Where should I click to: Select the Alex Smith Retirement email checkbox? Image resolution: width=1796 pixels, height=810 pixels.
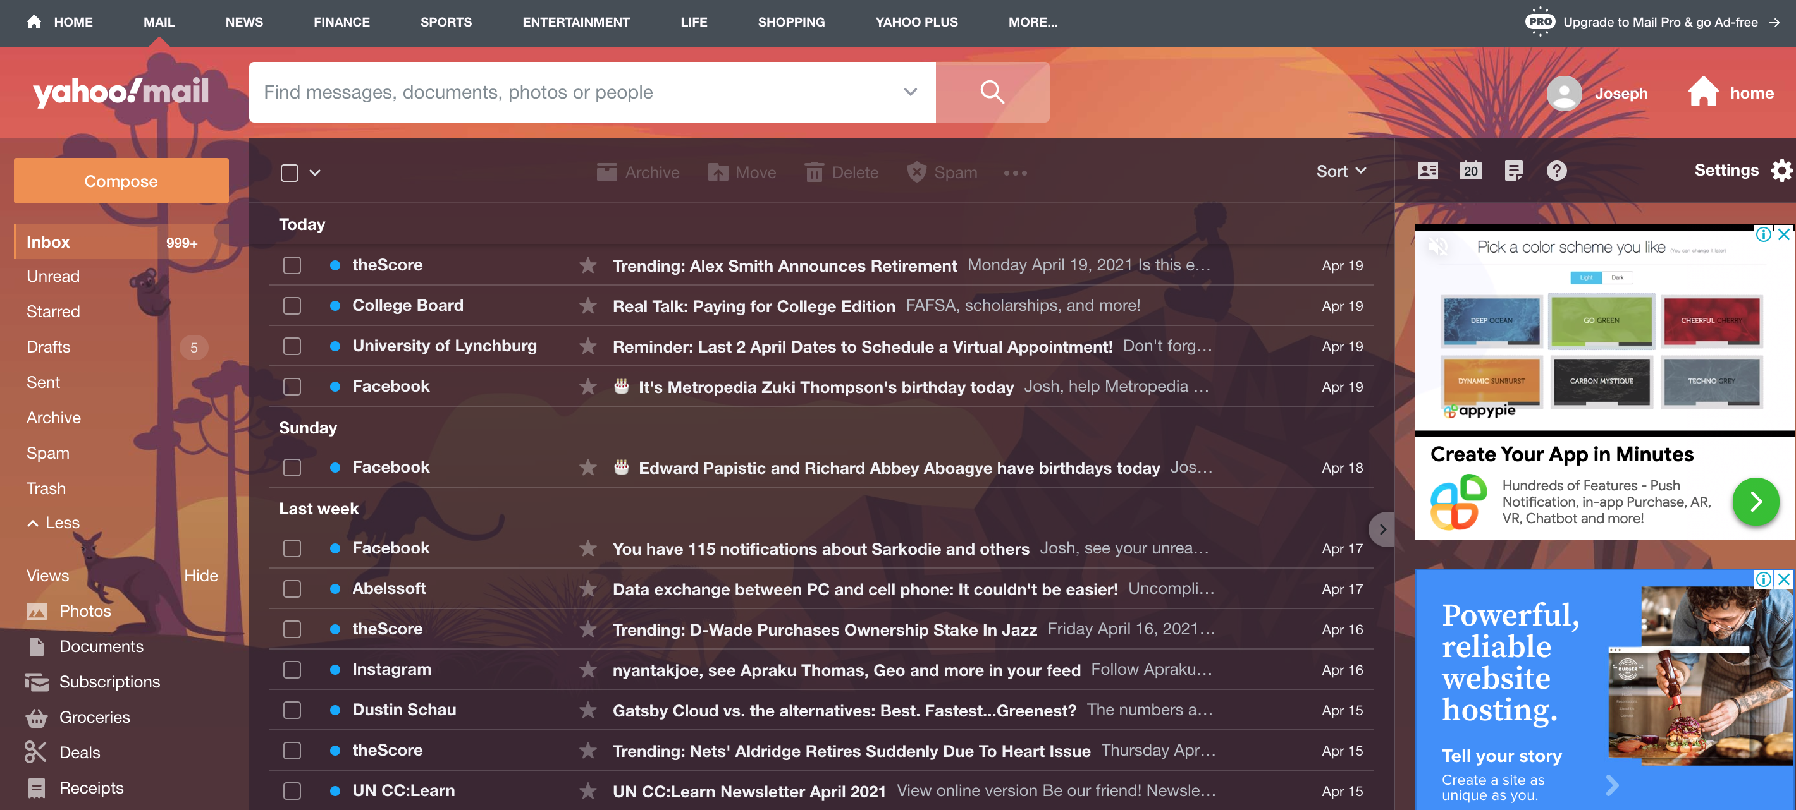click(292, 265)
